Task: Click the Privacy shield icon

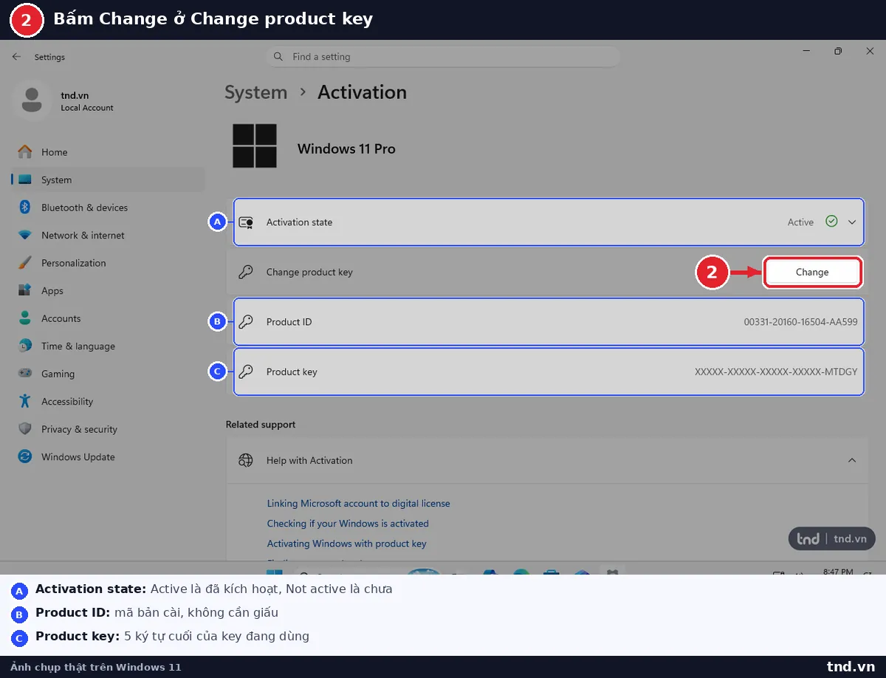Action: [x=25, y=429]
